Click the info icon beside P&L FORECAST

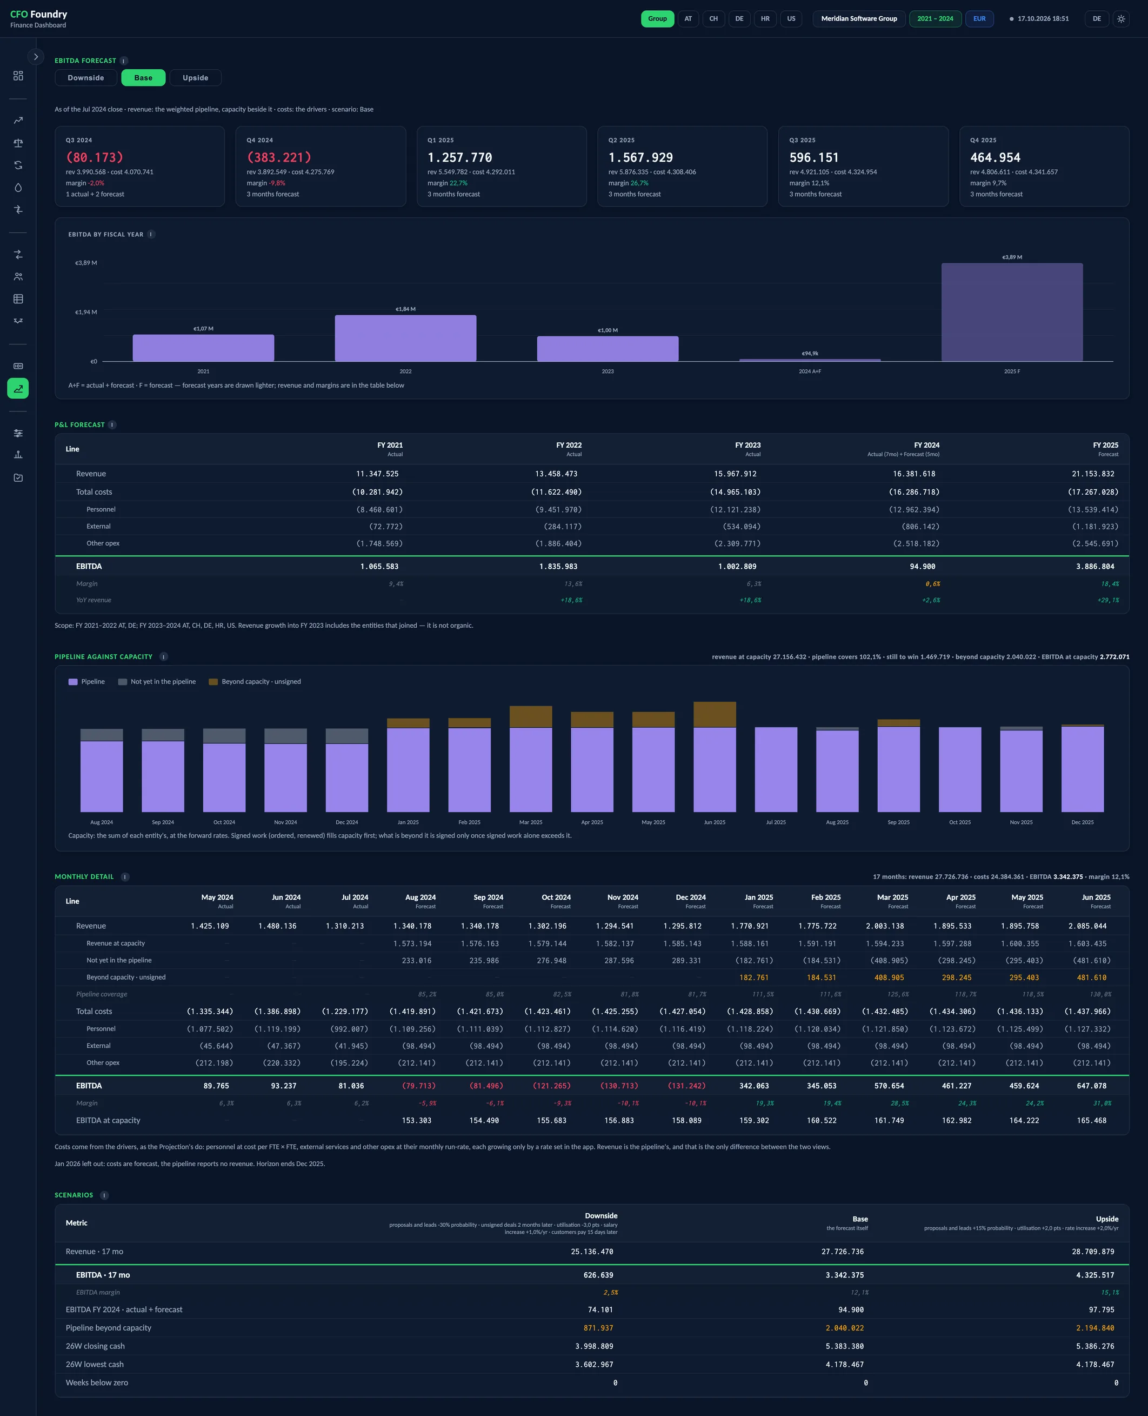pos(112,424)
